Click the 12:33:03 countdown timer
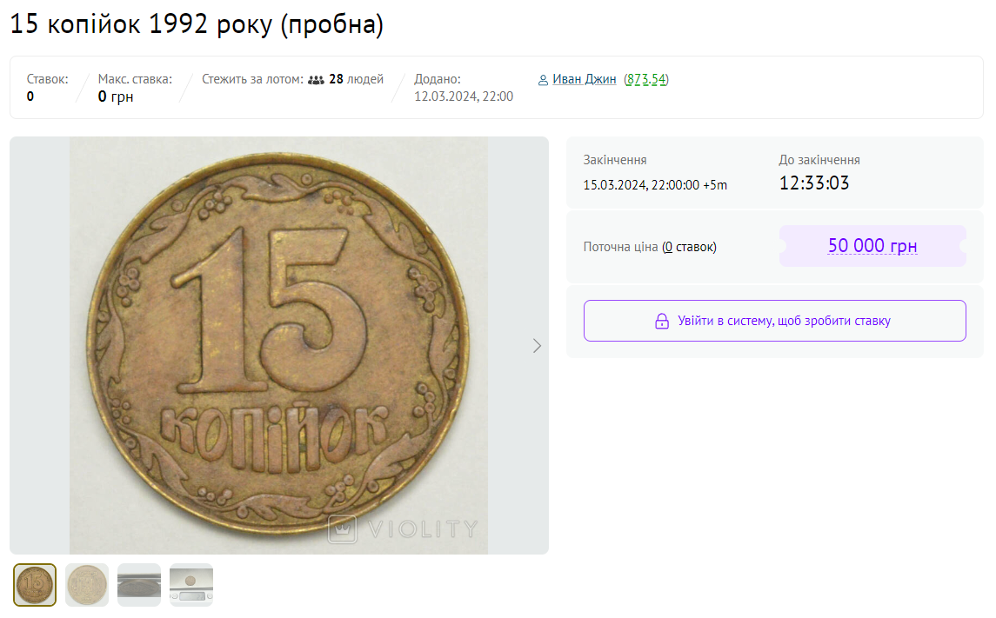 (814, 183)
